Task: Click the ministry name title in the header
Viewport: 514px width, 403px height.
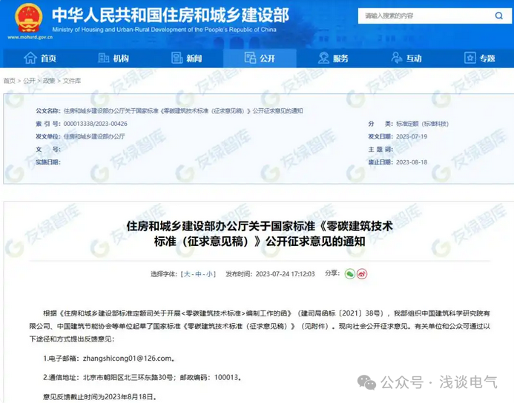Action: point(171,15)
